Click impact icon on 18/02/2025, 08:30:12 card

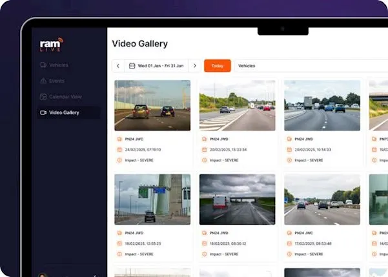[205, 254]
